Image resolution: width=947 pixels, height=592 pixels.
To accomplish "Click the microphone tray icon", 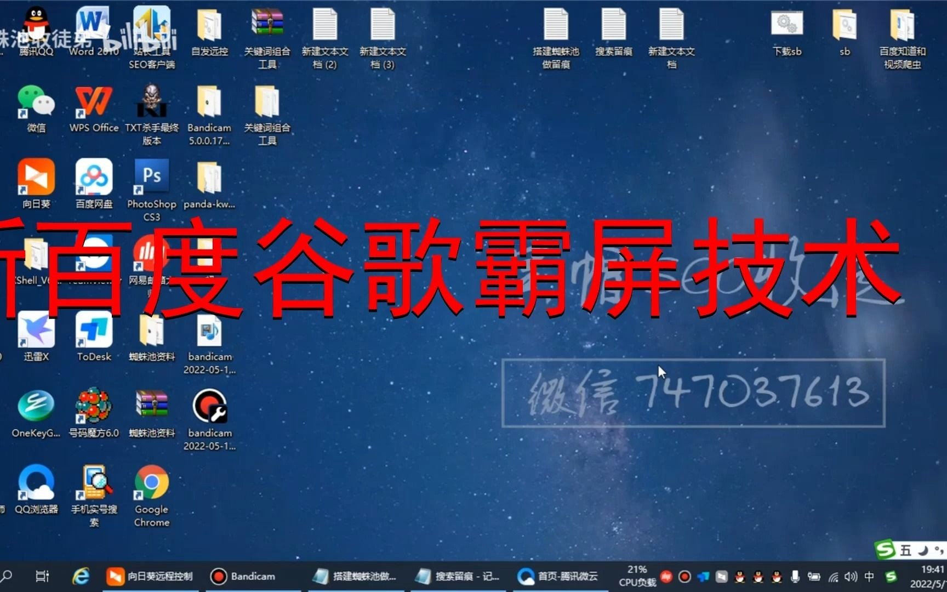I will pyautogui.click(x=795, y=576).
